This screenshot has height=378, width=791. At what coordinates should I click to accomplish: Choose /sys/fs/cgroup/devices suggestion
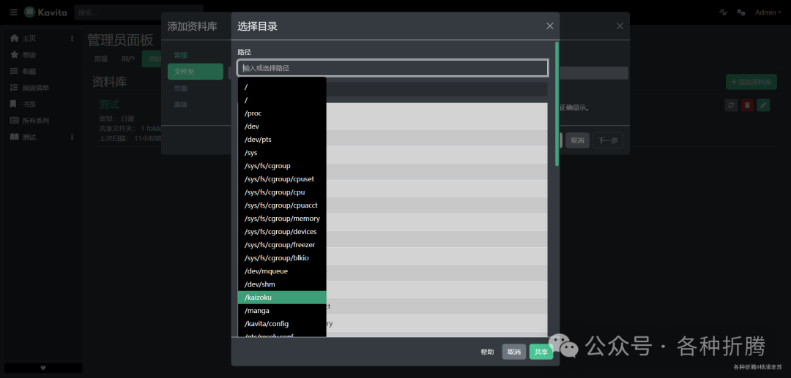pyautogui.click(x=282, y=232)
